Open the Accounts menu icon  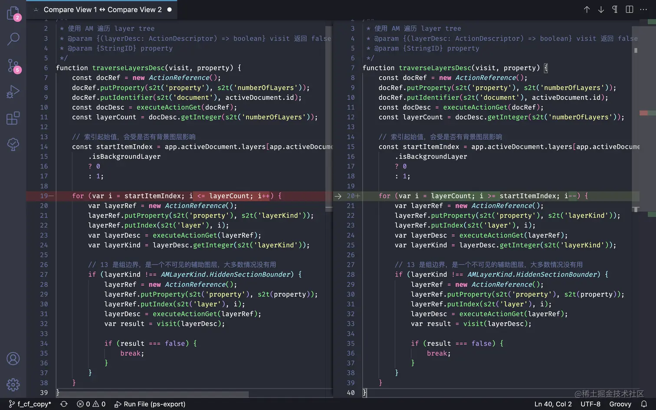click(13, 359)
